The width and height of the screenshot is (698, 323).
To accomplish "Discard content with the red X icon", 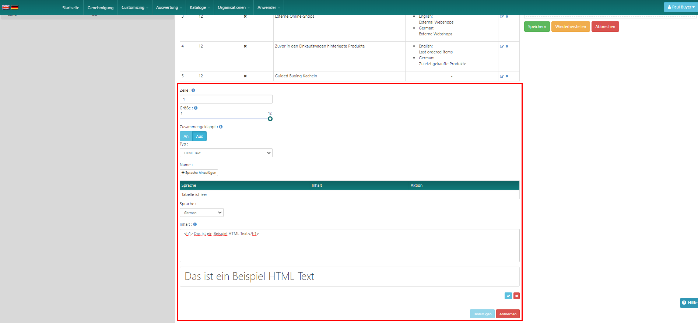I will tap(517, 296).
